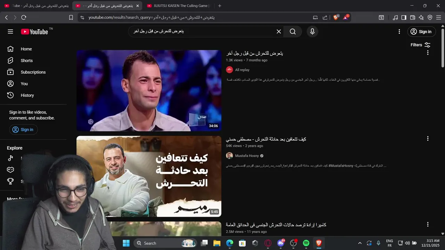Image resolution: width=445 pixels, height=250 pixels.
Task: Click the top-right Sign in button
Action: click(x=421, y=32)
